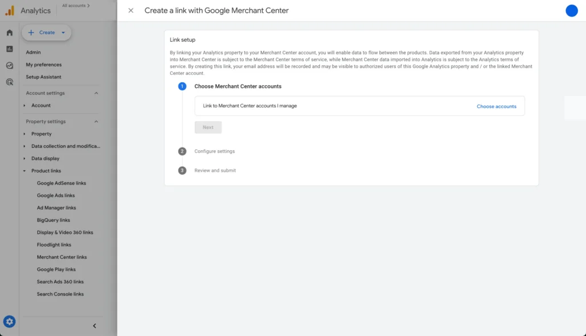Collapse the Property settings section

click(96, 121)
